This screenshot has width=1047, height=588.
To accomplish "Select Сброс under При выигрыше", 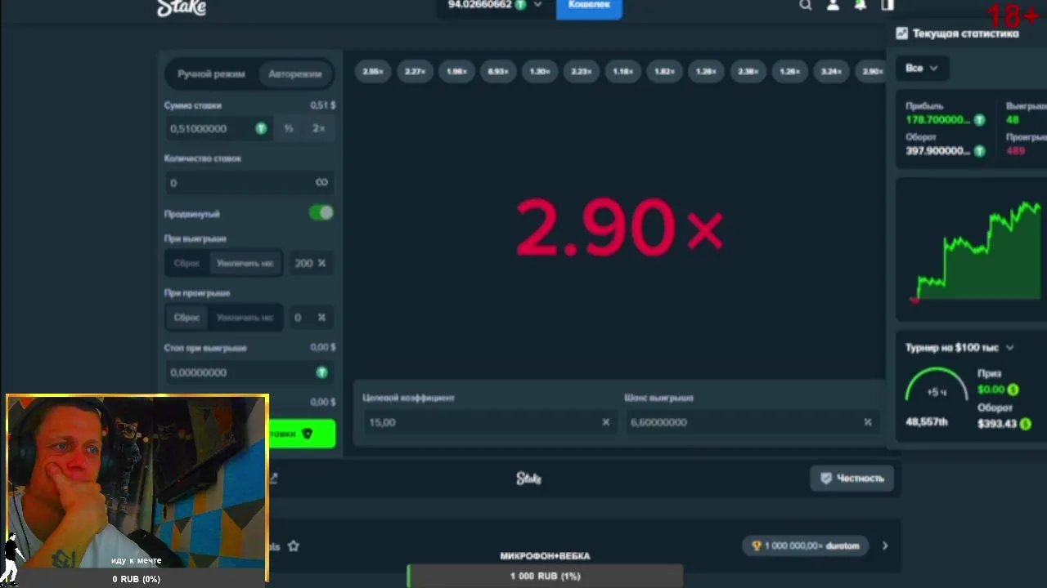I will pos(186,263).
